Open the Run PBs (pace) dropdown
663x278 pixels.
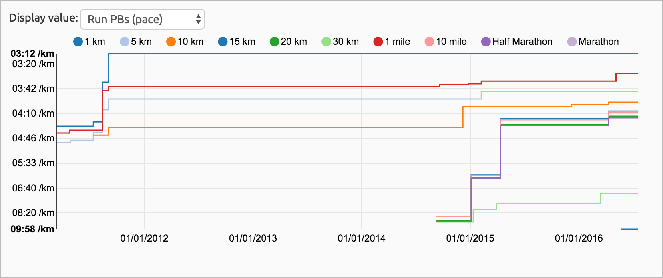pos(142,19)
